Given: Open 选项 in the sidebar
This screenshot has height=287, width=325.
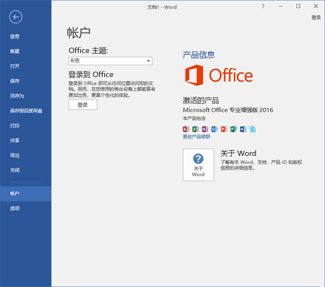Looking at the screenshot, I should (x=15, y=208).
